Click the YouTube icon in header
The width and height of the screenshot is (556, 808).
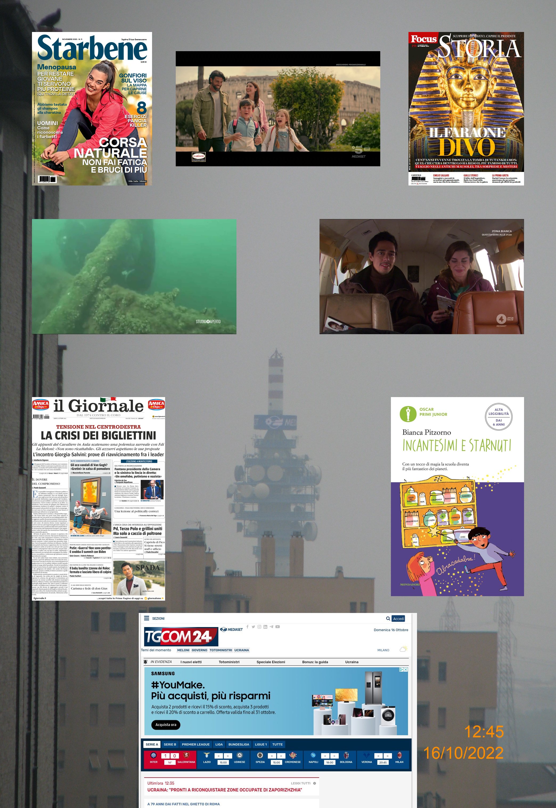[278, 627]
